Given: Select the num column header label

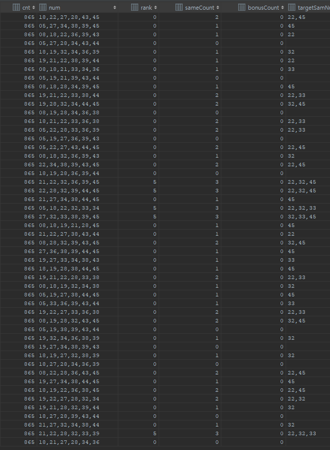Looking at the screenshot, I should pyautogui.click(x=54, y=8).
